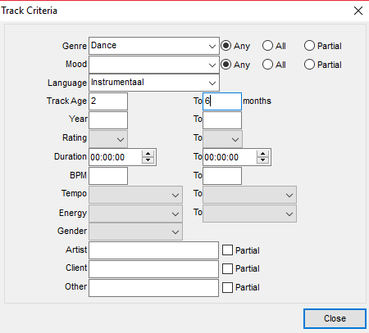The image size is (369, 333).
Task: Close the Track Criteria dialog with X
Action: [x=358, y=11]
